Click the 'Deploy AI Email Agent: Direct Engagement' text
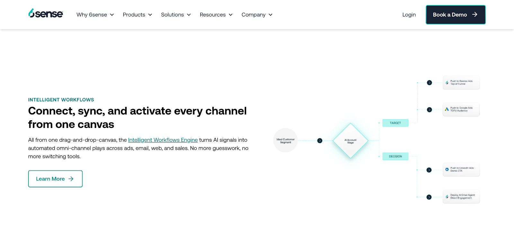 pos(463,197)
